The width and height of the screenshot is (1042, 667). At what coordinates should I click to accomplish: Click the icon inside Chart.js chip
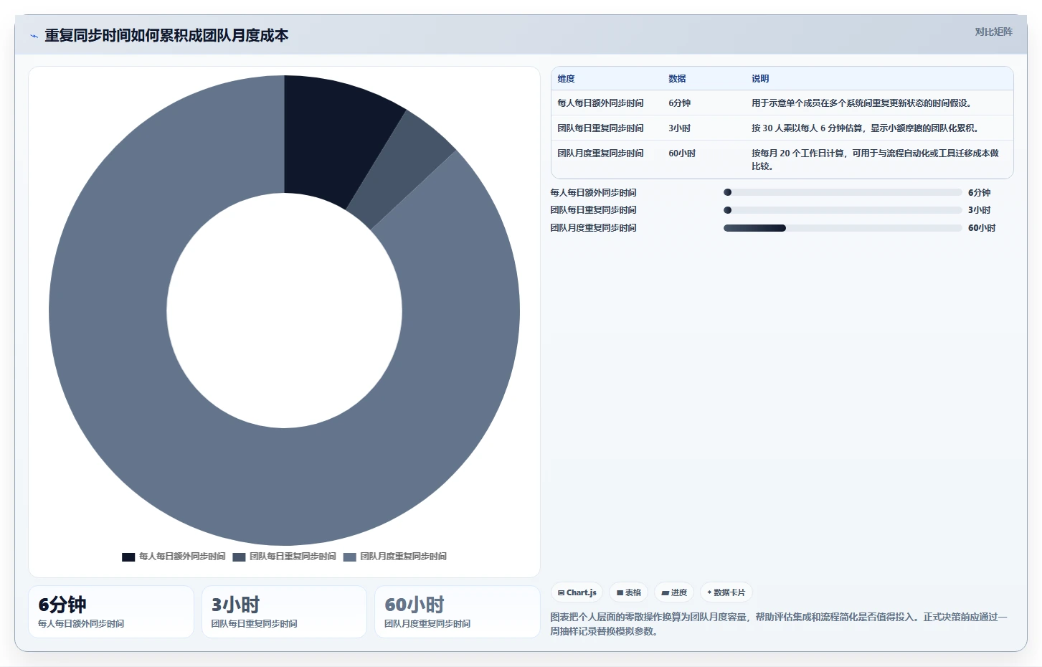tap(561, 593)
